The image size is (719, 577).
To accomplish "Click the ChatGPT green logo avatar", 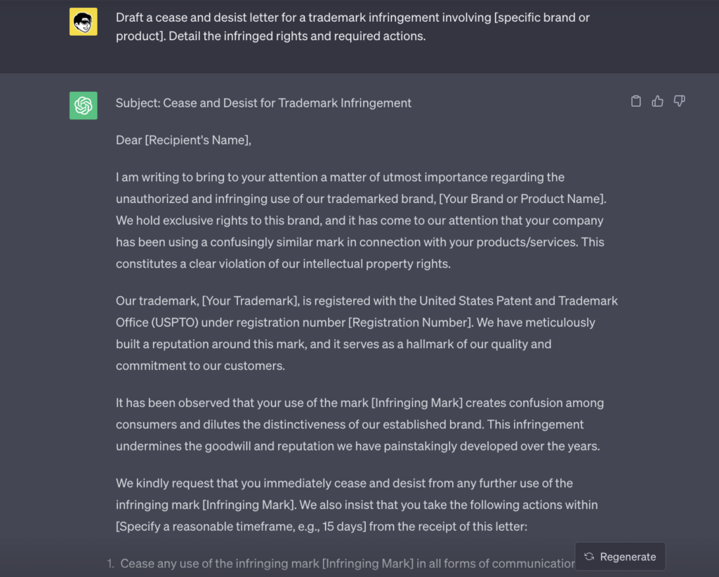I will pyautogui.click(x=83, y=105).
